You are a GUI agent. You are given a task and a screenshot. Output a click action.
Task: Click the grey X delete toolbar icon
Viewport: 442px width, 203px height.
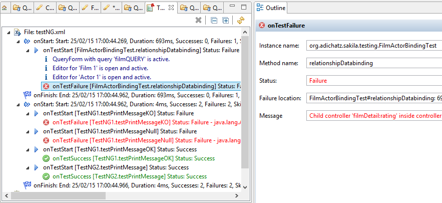[x=199, y=21]
